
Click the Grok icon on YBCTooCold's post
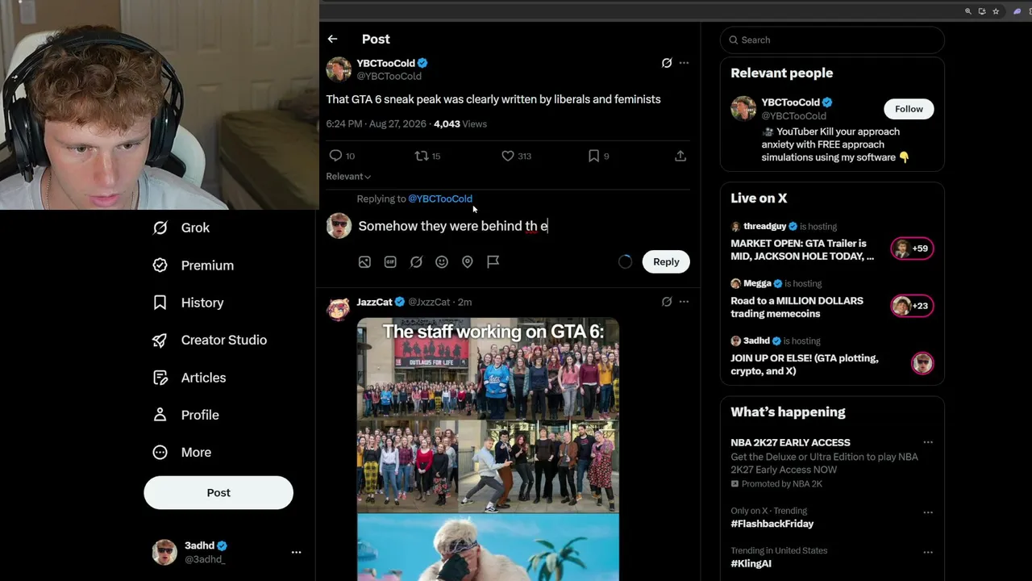[667, 63]
